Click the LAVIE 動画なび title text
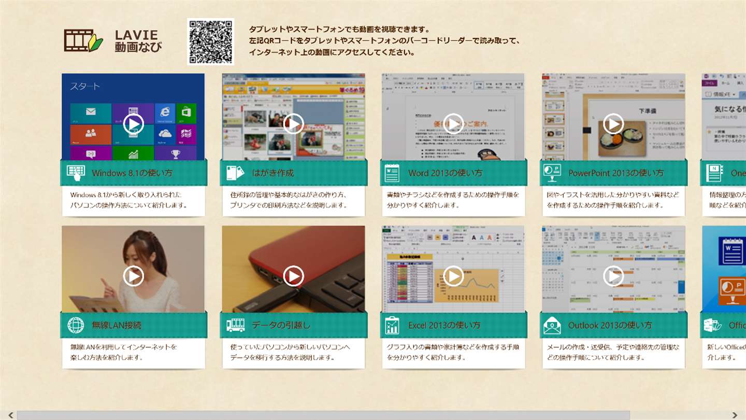 (138, 41)
